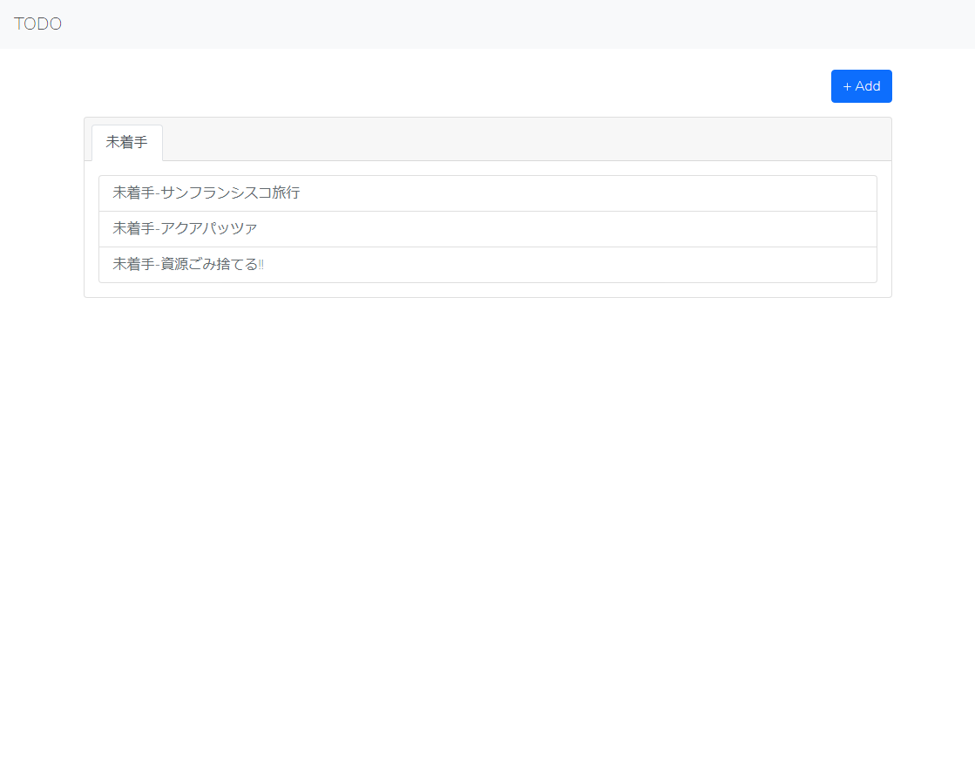Click the + Add button
Screen dimensions: 975x784
[x=861, y=86]
